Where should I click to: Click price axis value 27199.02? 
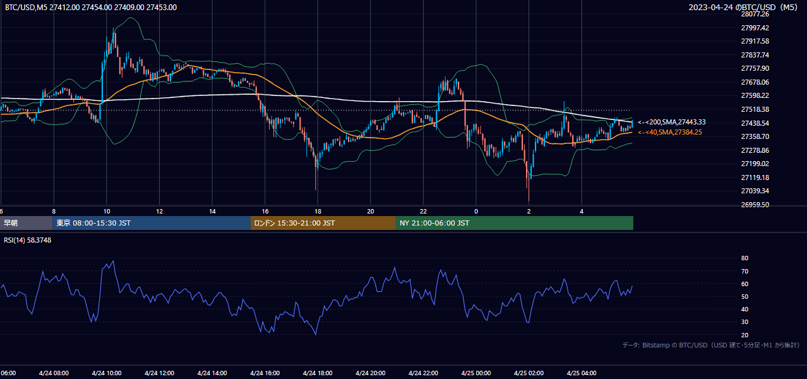(x=755, y=164)
